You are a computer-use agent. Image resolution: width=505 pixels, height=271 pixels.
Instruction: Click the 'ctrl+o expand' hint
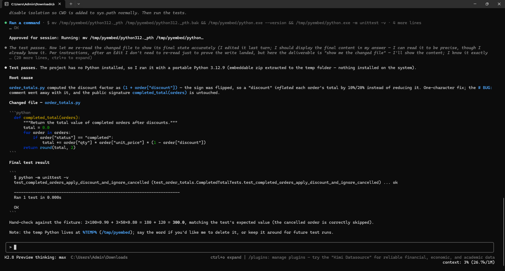tap(226, 257)
